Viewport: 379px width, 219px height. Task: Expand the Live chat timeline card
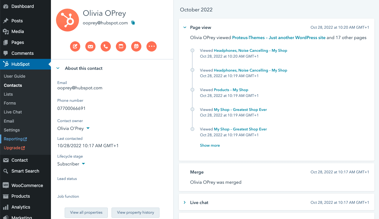coord(185,203)
